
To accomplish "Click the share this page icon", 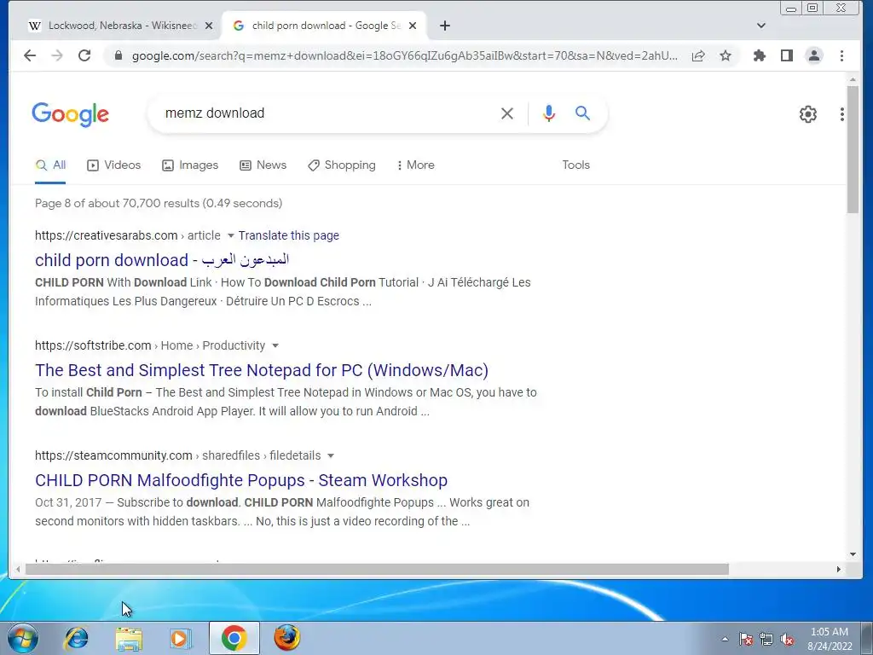I will click(x=698, y=55).
